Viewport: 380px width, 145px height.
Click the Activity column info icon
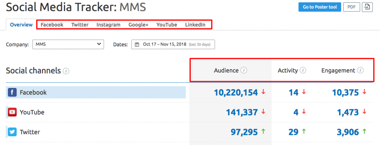(303, 71)
